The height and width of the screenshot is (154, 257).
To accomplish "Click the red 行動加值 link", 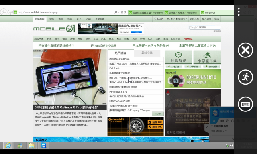I will (x=188, y=39).
